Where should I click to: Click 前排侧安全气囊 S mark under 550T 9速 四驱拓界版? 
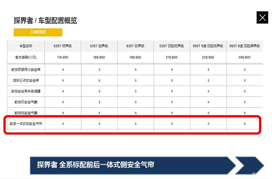[x=208, y=113]
